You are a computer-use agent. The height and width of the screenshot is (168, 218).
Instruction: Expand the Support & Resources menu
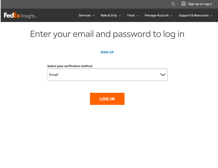click(x=195, y=16)
